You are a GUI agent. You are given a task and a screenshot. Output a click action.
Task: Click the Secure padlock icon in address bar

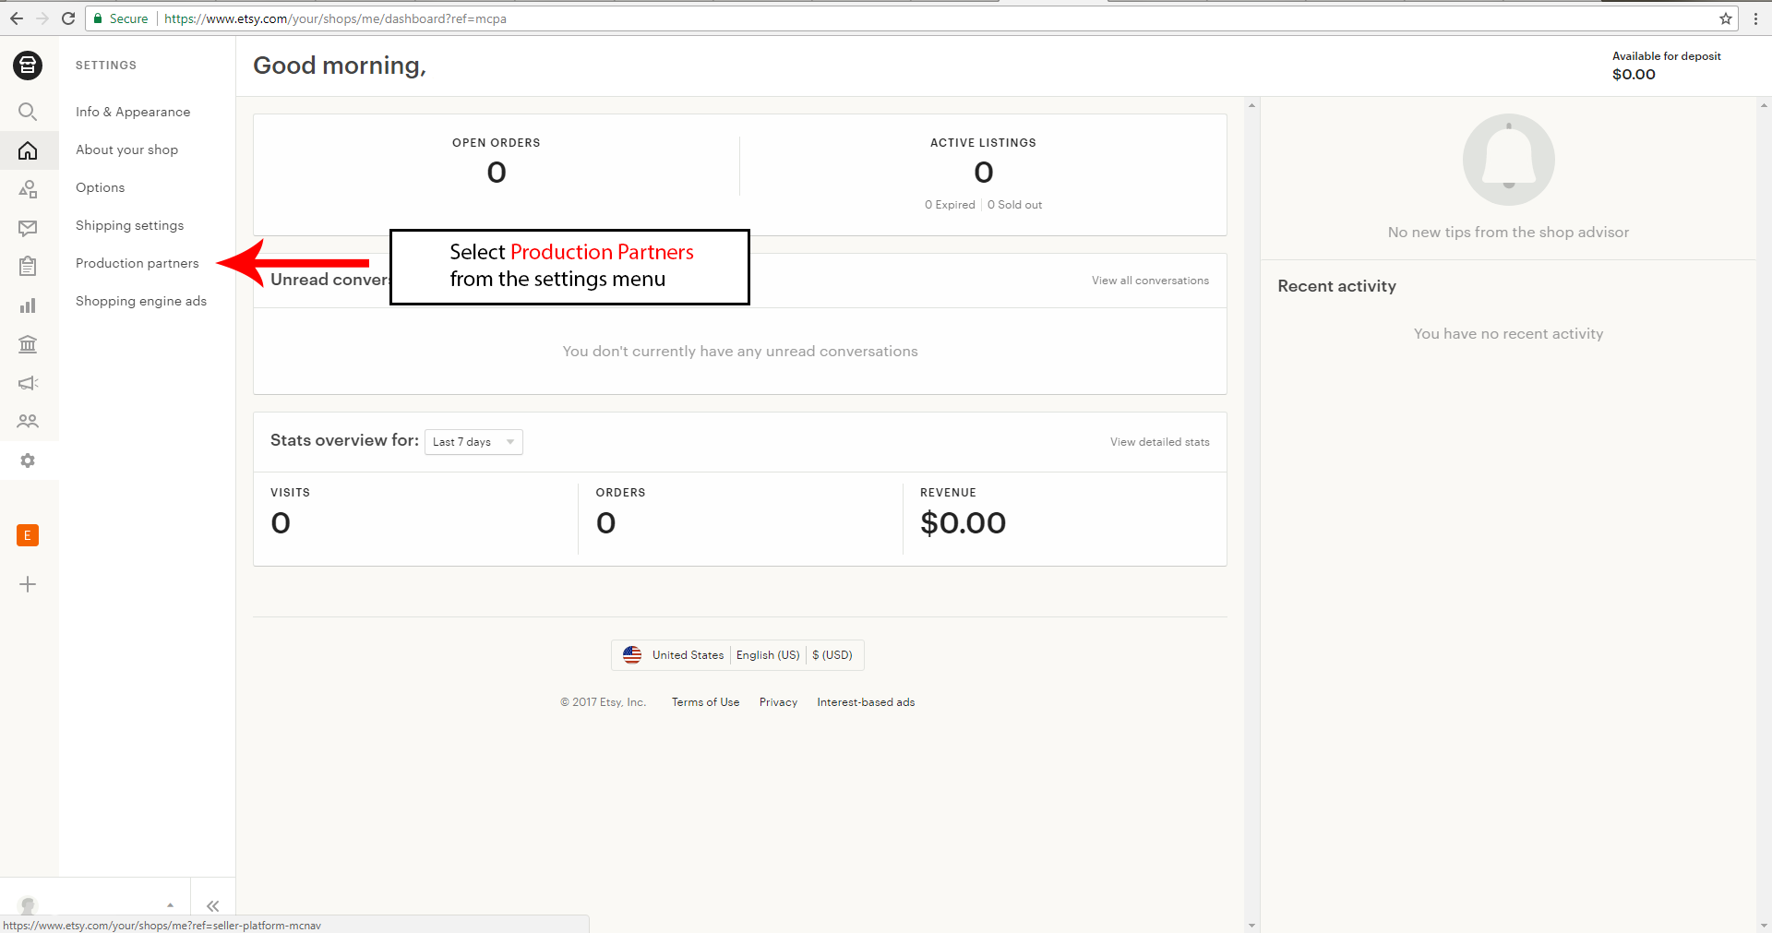tap(98, 18)
